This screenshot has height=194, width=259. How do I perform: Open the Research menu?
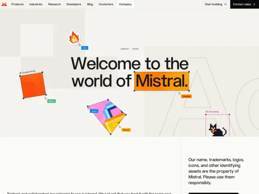[x=55, y=4]
